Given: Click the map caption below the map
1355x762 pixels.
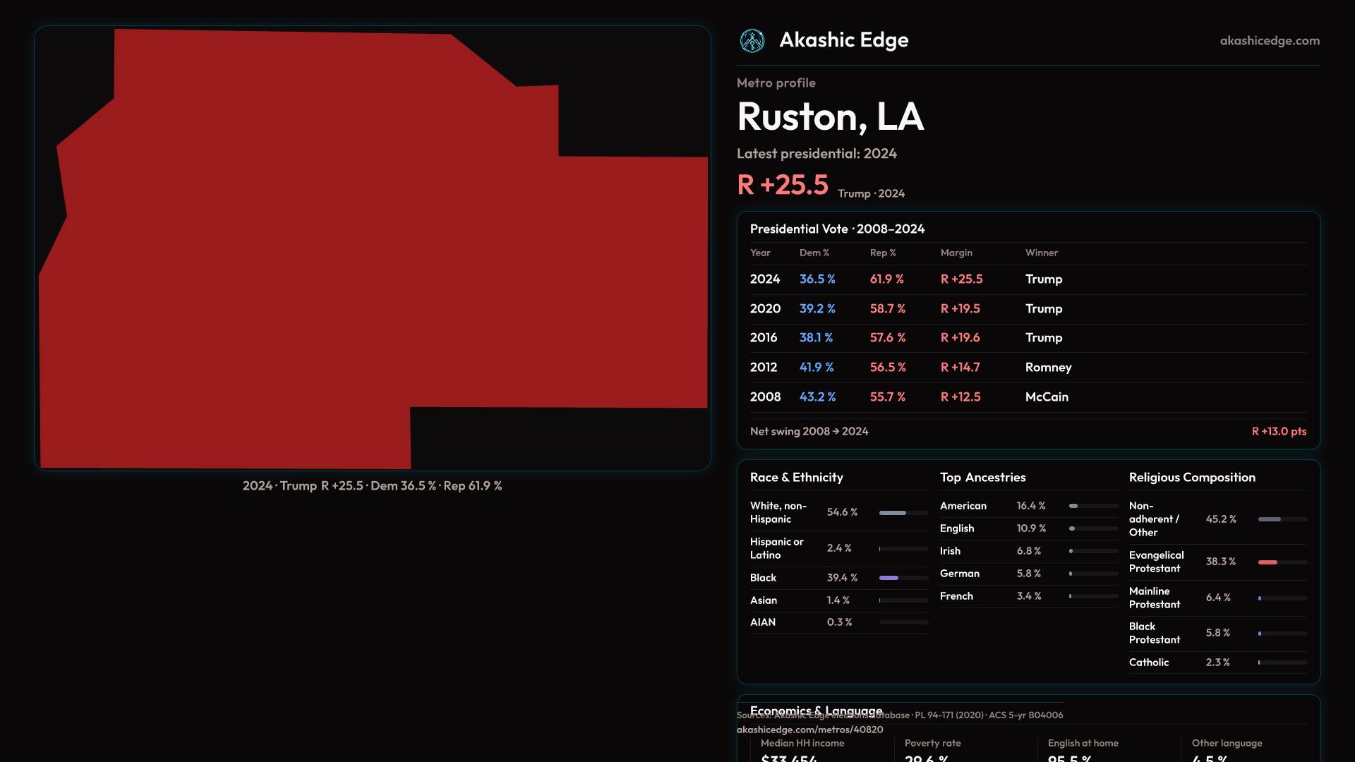Looking at the screenshot, I should click(372, 486).
